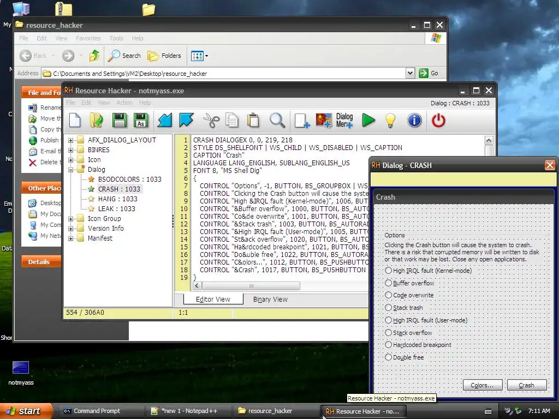Open Resource Hacker File menu
Viewport: 559px width, 419px height.
click(x=70, y=103)
